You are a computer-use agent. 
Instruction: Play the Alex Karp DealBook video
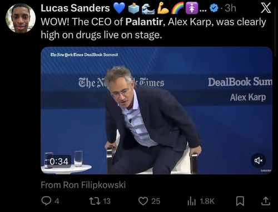click(x=156, y=111)
